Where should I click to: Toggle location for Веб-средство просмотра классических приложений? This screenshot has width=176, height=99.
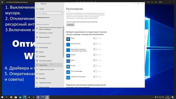pyautogui.click(x=95, y=49)
